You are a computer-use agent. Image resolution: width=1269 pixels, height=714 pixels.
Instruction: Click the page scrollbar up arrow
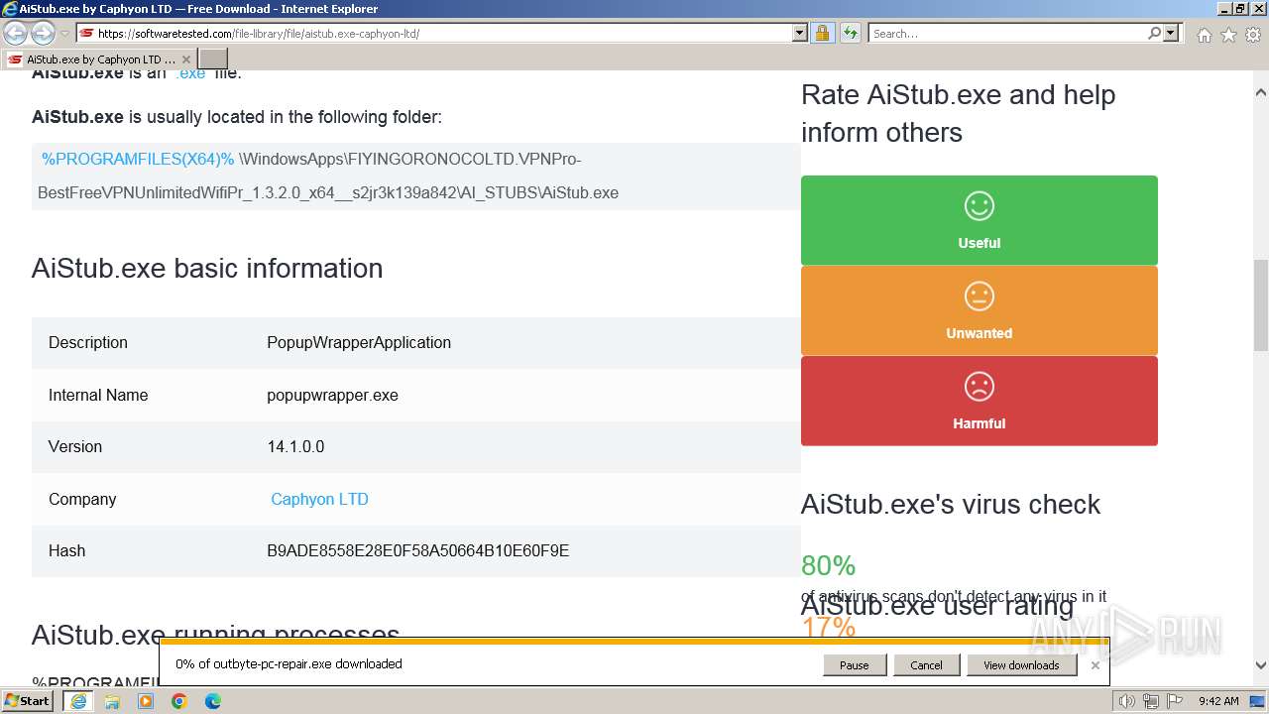(x=1261, y=93)
